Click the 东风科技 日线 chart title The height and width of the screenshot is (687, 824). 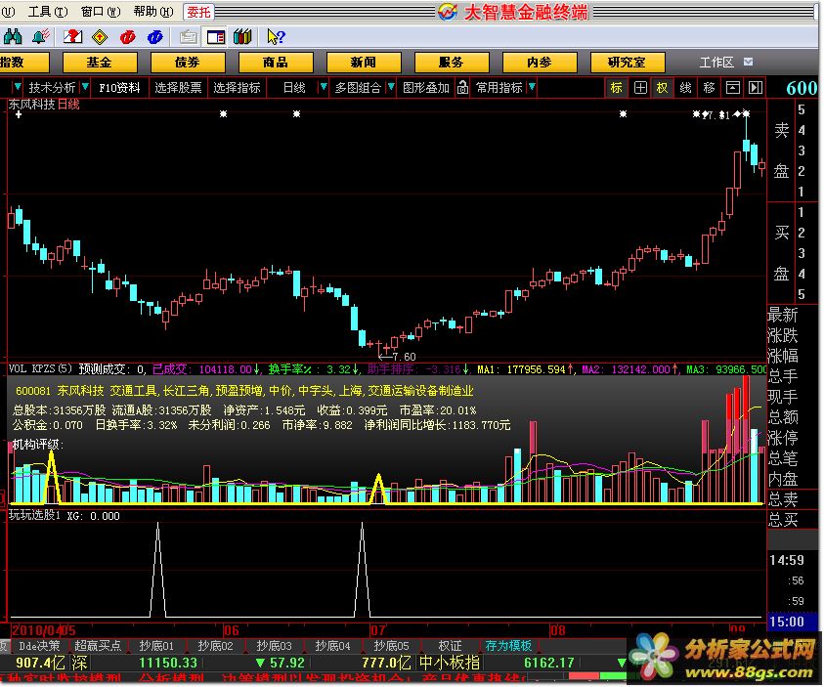tap(44, 105)
